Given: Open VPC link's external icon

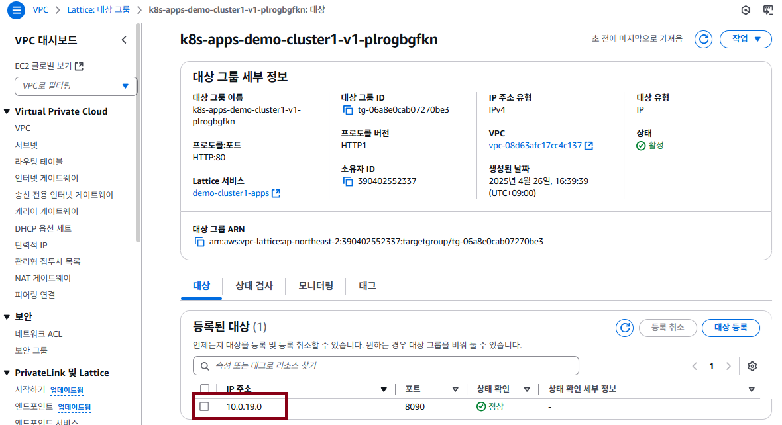Looking at the screenshot, I should (x=589, y=146).
